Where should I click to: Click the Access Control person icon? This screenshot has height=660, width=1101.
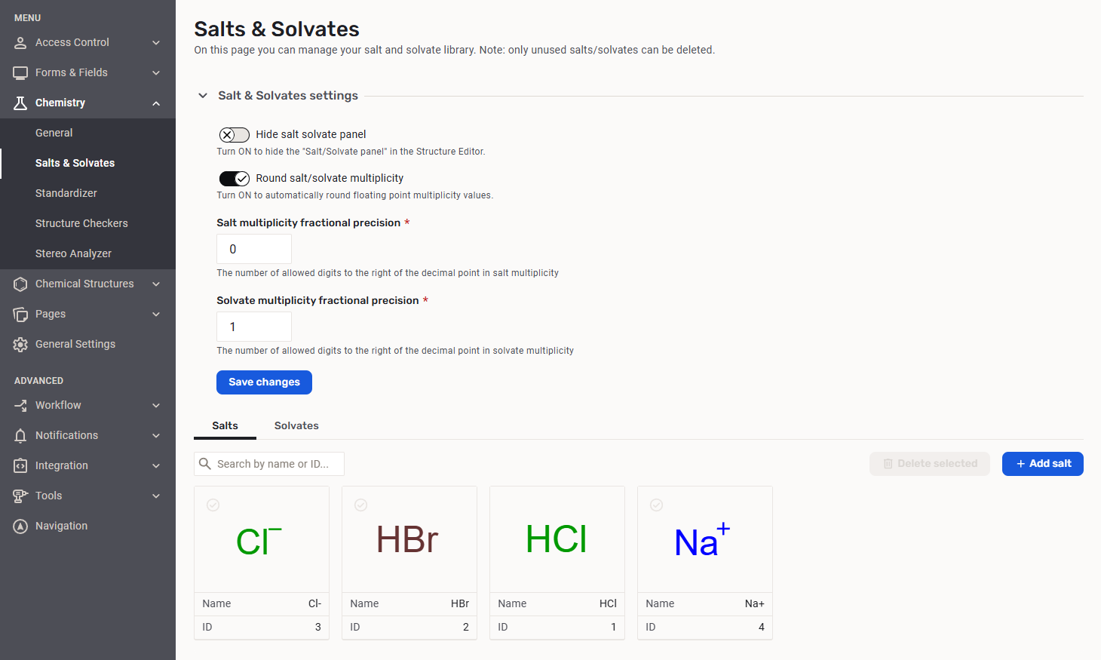[20, 43]
